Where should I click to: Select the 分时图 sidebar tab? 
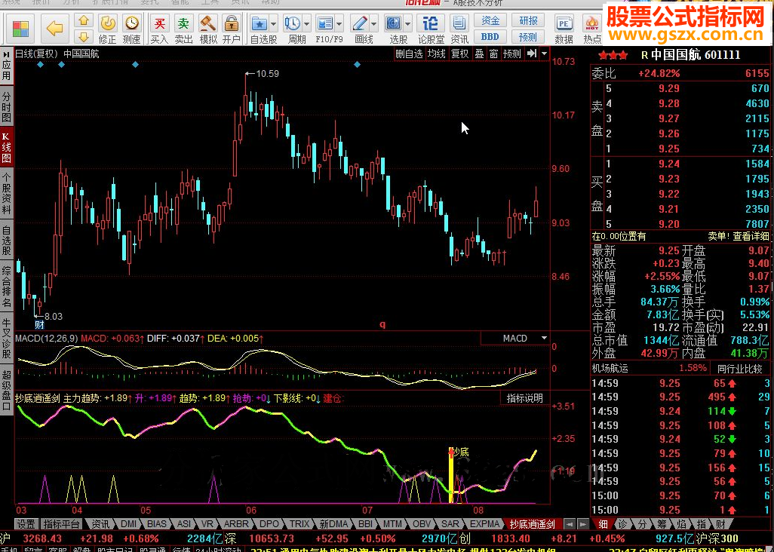[7, 106]
